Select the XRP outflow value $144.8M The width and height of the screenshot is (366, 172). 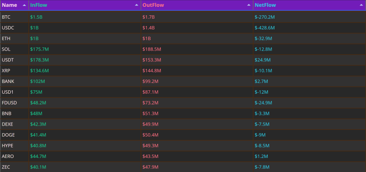click(152, 71)
